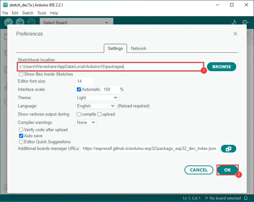This screenshot has height=202, width=254.
Task: Open the Serial Plotter icon
Action: [234, 22]
